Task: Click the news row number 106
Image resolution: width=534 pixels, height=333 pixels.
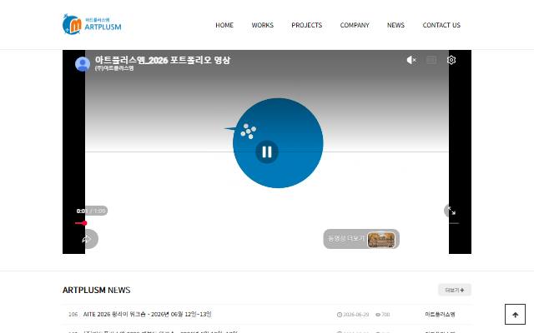Action: 73,315
